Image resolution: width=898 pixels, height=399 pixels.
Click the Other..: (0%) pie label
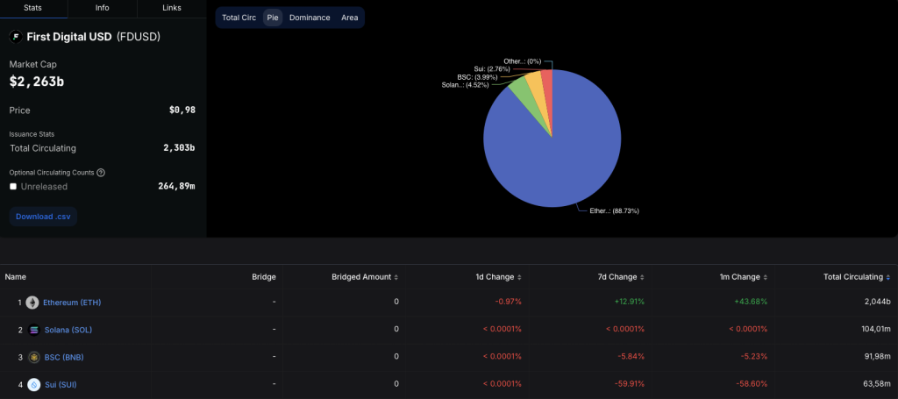(523, 61)
